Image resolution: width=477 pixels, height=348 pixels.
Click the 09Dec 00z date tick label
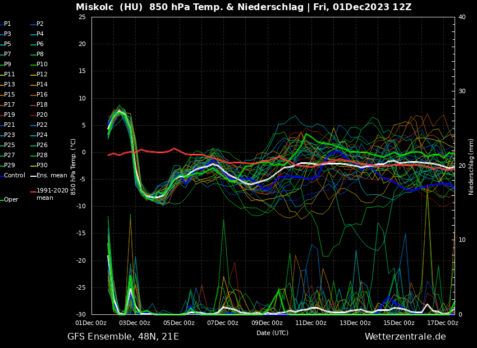click(x=267, y=323)
